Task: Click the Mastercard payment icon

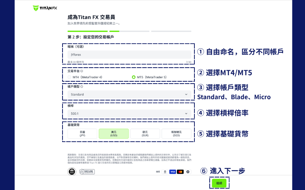Action: (180, 172)
